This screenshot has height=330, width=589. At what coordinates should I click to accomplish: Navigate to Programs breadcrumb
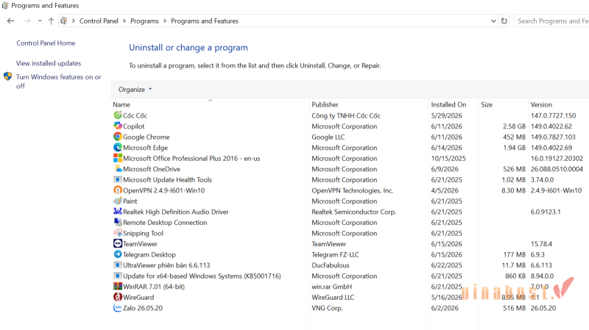pos(144,21)
